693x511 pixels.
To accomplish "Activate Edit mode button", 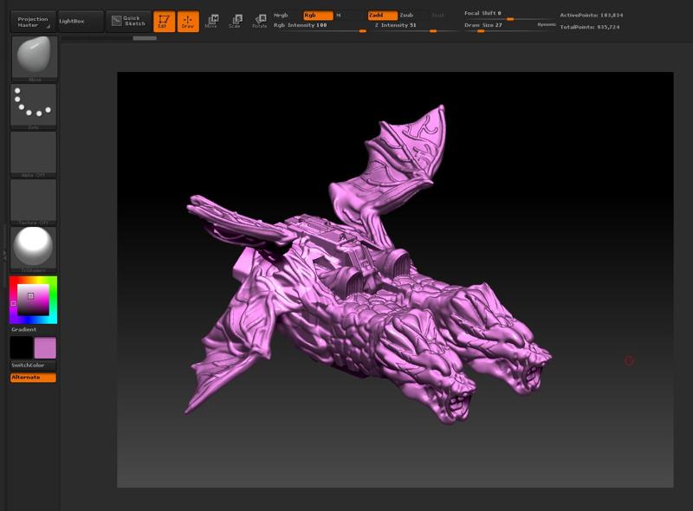I will (x=164, y=21).
